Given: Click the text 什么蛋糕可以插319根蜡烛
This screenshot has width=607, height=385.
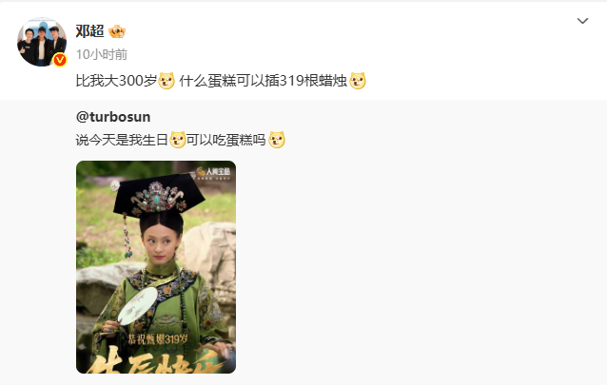Looking at the screenshot, I should 263,81.
